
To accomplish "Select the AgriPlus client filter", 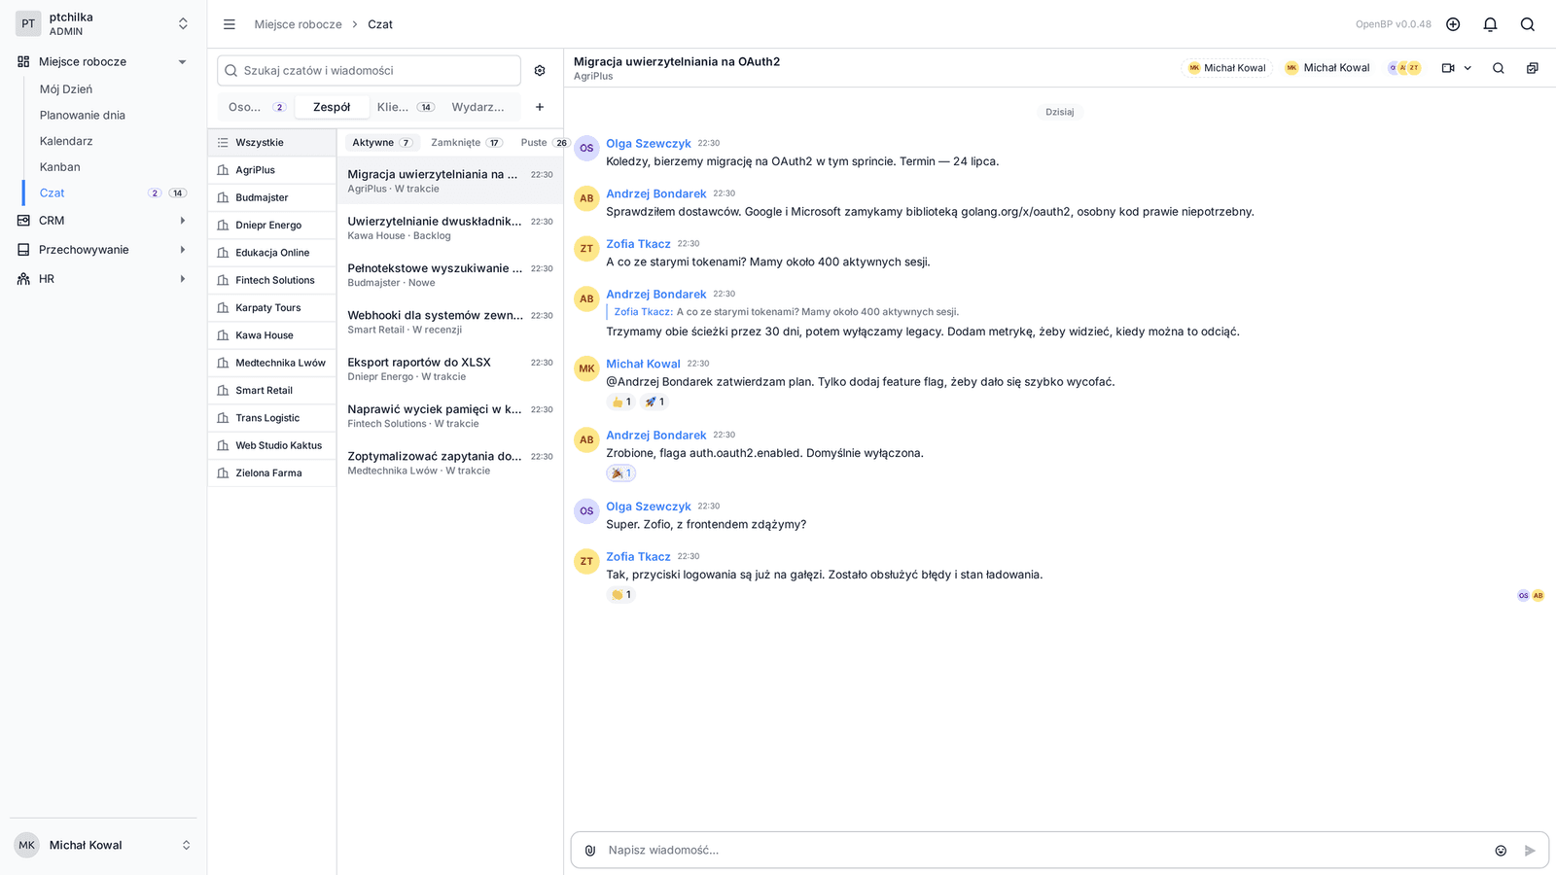I will tap(272, 170).
